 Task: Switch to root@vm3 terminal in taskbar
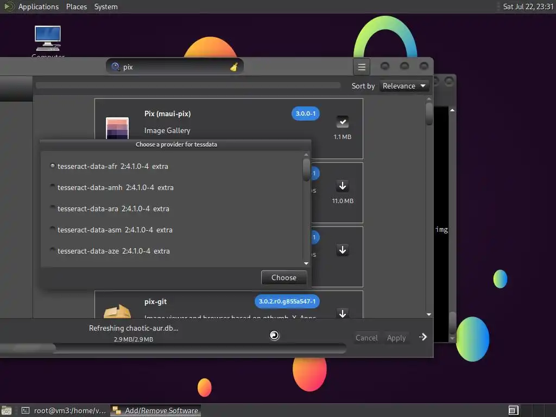point(64,410)
